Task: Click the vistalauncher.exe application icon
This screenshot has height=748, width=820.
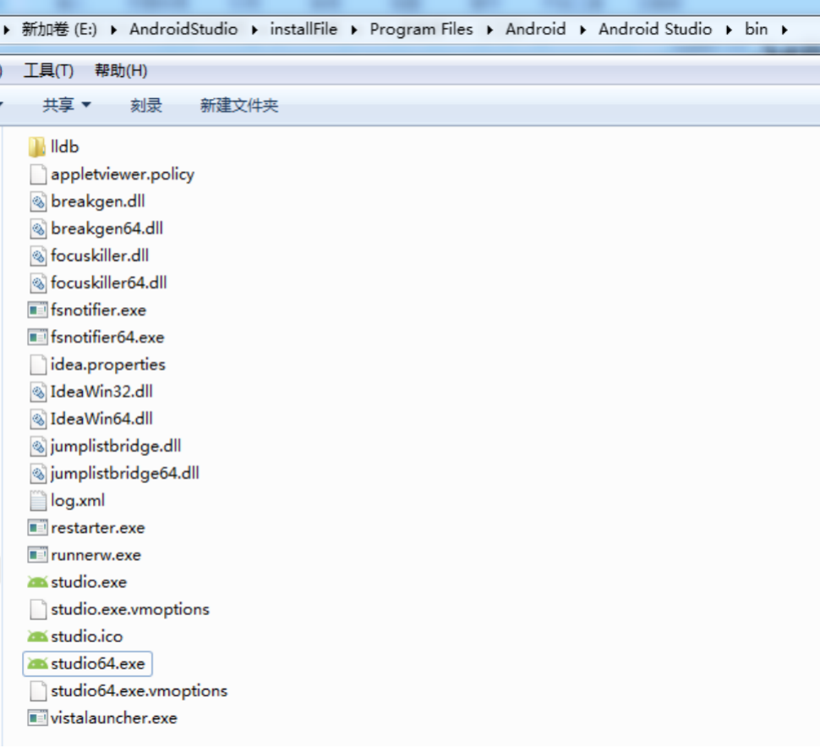Action: [x=37, y=718]
